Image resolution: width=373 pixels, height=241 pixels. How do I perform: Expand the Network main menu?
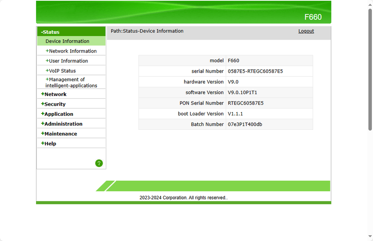pyautogui.click(x=55, y=94)
